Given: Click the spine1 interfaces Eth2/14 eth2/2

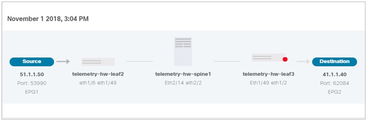Looking at the screenshot, I should [x=183, y=83].
